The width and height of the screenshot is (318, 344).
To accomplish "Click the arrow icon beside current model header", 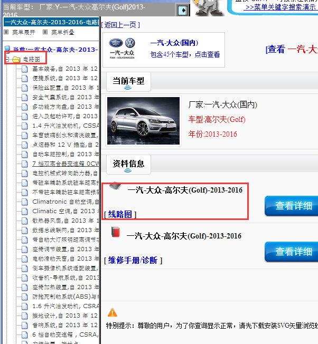I will [183, 10].
